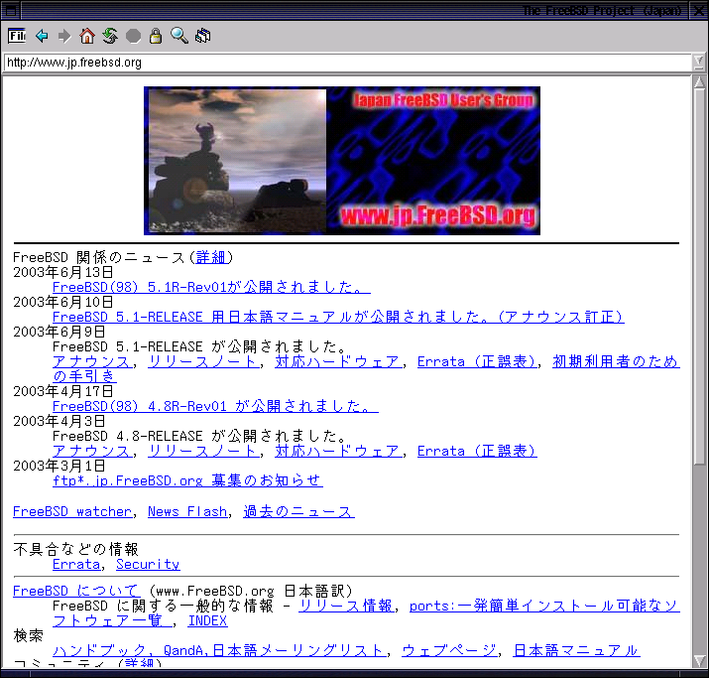
Task: Open 初期利用者のための手引き link
Action: click(616, 362)
